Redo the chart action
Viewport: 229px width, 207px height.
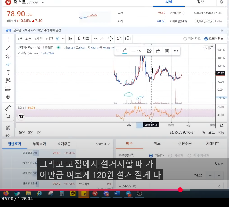[102, 39]
